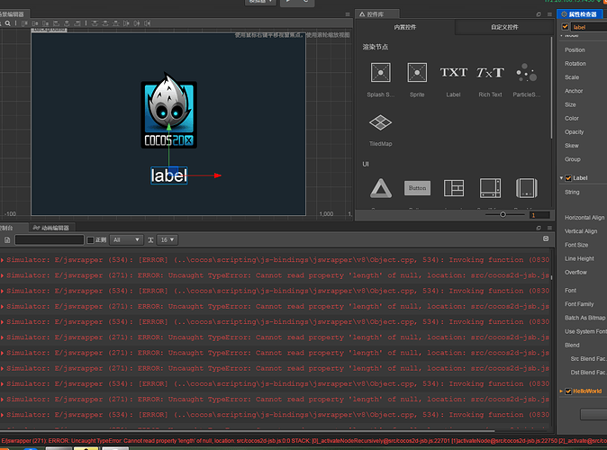Click the Horizontal Align property label
This screenshot has height=450, width=607.
[584, 218]
